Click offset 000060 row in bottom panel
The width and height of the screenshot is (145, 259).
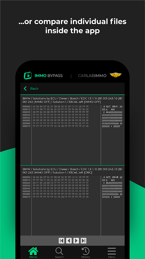pyautogui.click(x=72, y=194)
